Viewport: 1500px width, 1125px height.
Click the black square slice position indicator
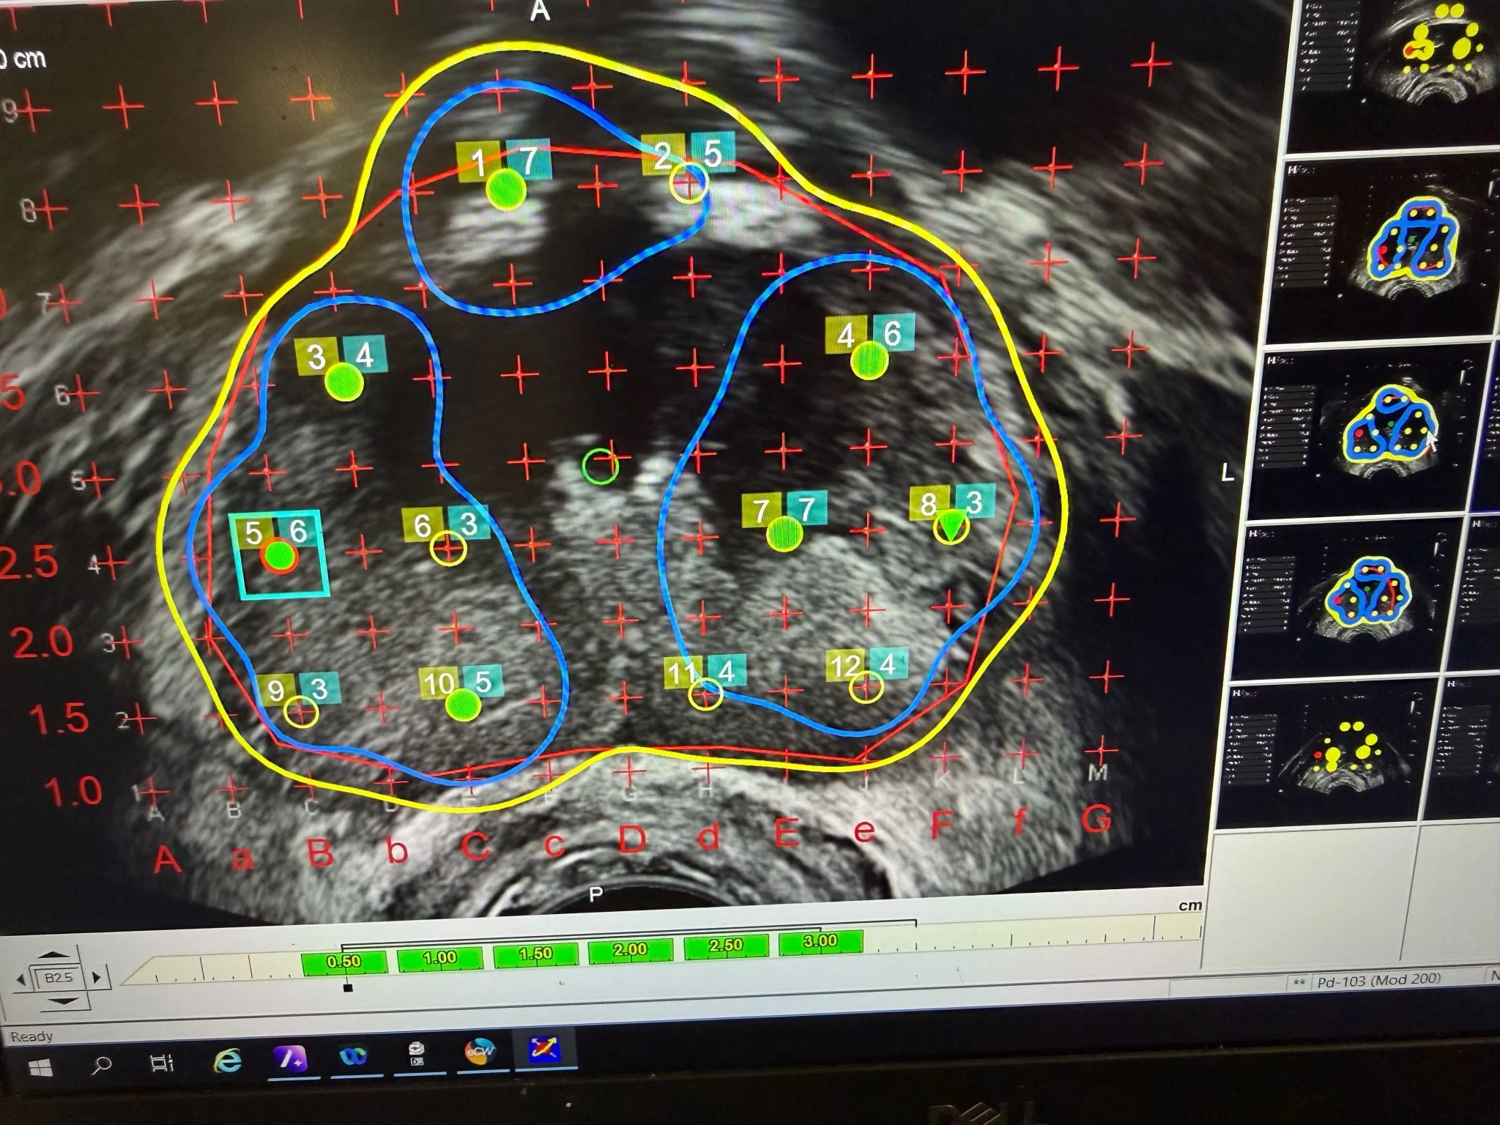(348, 987)
